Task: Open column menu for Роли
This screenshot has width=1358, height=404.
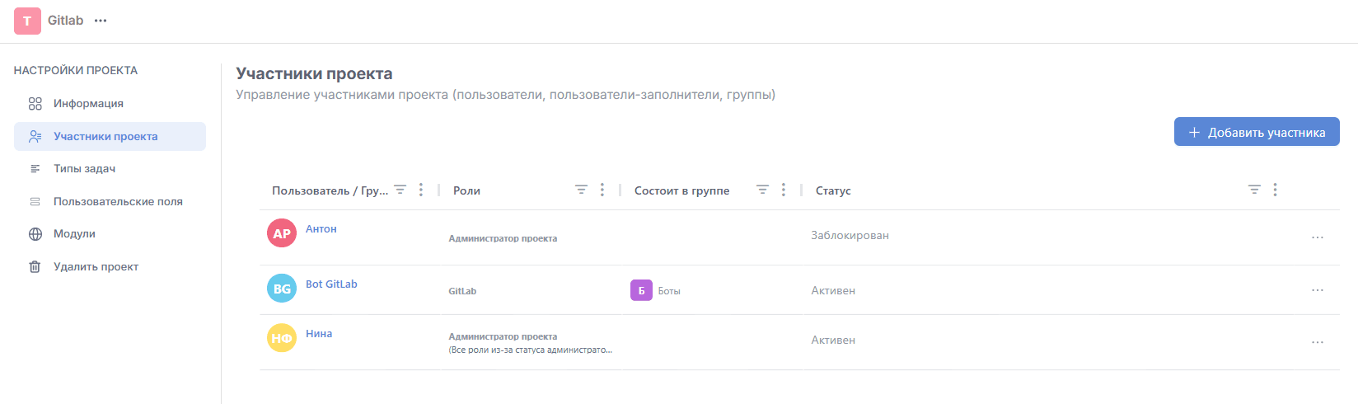Action: (602, 190)
